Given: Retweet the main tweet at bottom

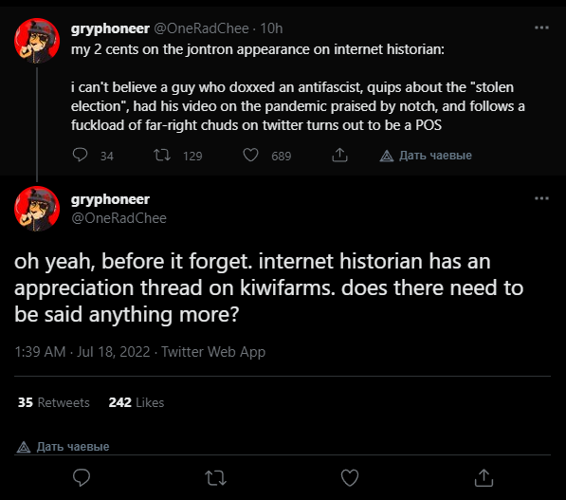Looking at the screenshot, I should point(215,477).
